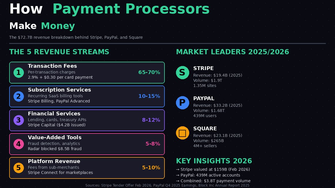
Task: Click the PAYPAL company heading
Action: point(204,98)
